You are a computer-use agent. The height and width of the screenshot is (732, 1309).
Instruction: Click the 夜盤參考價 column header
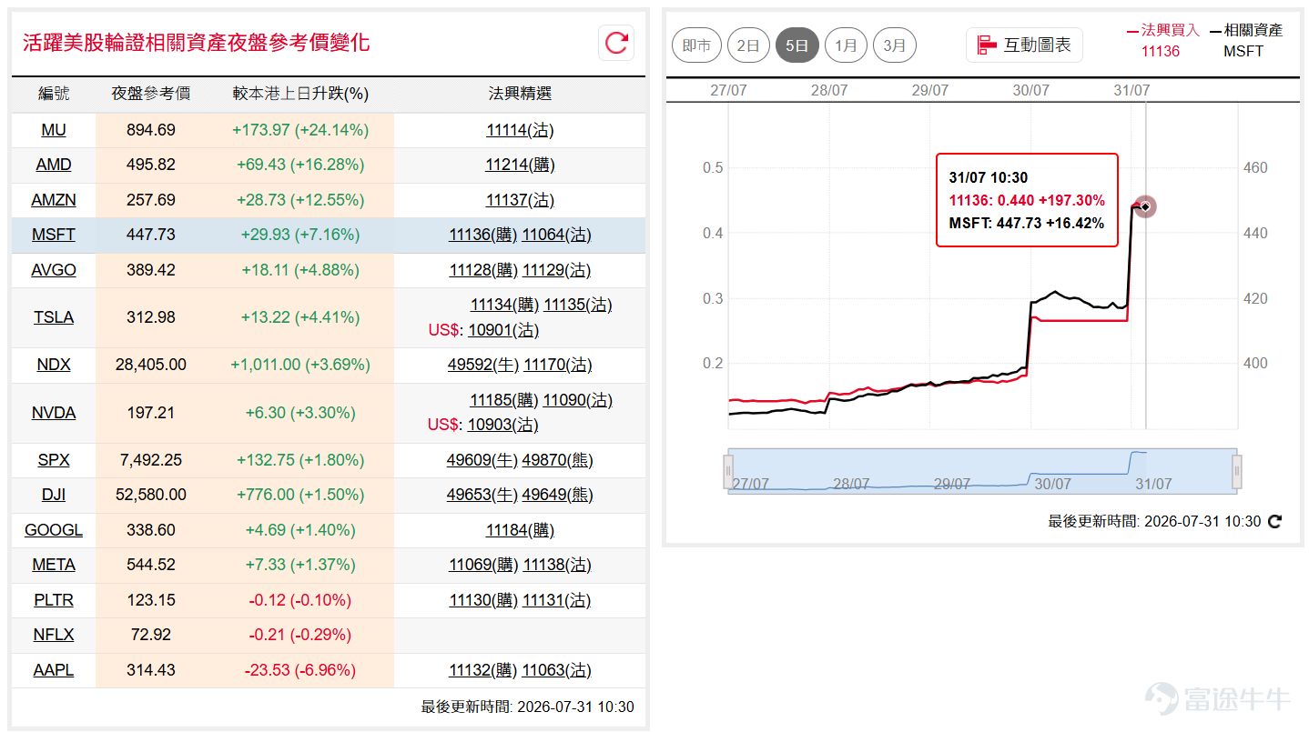(150, 94)
